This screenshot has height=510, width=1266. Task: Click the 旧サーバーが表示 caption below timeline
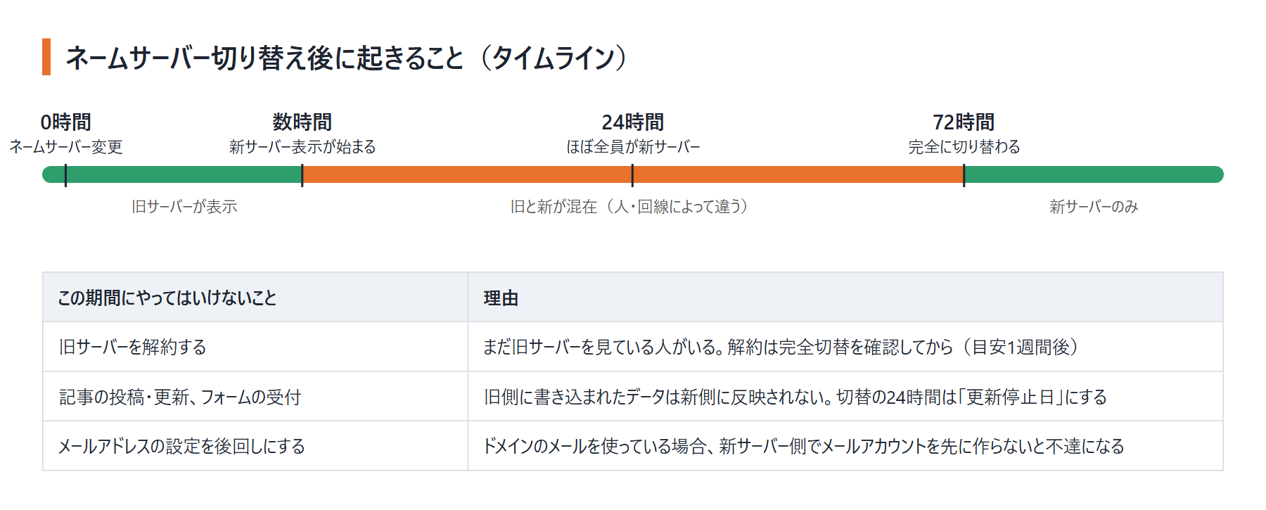click(184, 207)
